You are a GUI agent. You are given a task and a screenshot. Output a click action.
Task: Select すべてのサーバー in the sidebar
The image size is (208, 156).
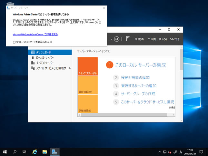tap(50, 63)
